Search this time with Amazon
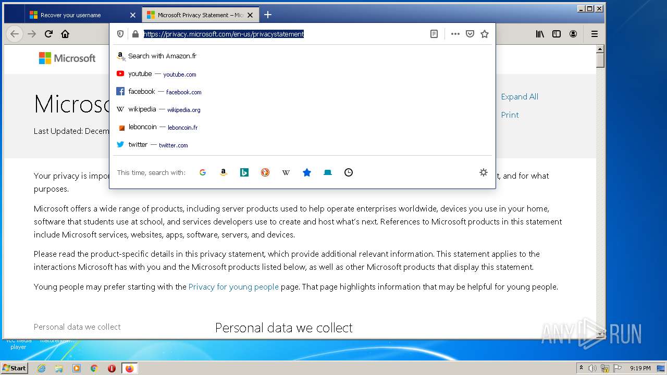 point(224,172)
